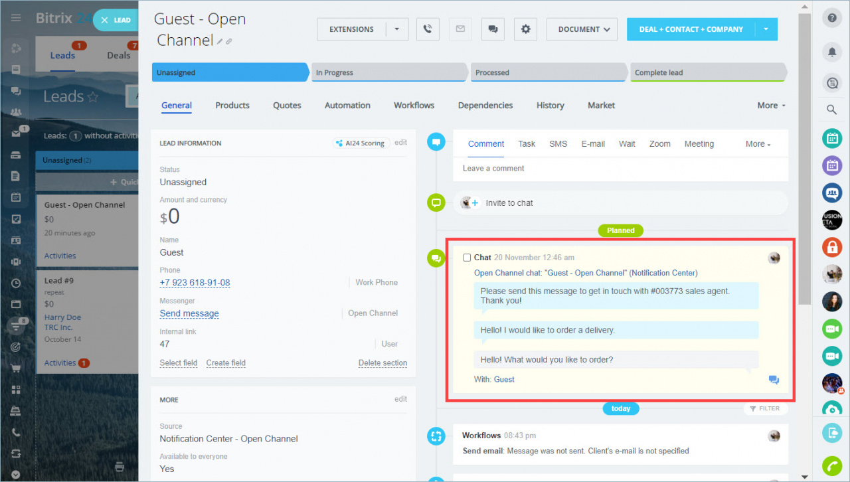
Task: Open the Guest link in chat card
Action: click(x=504, y=380)
